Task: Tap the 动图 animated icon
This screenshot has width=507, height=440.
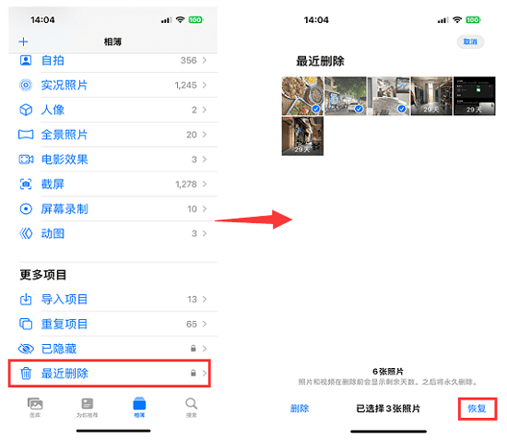Action: click(26, 233)
